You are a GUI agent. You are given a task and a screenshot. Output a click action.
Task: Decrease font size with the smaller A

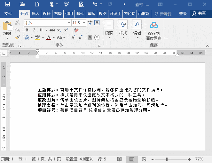81,37
